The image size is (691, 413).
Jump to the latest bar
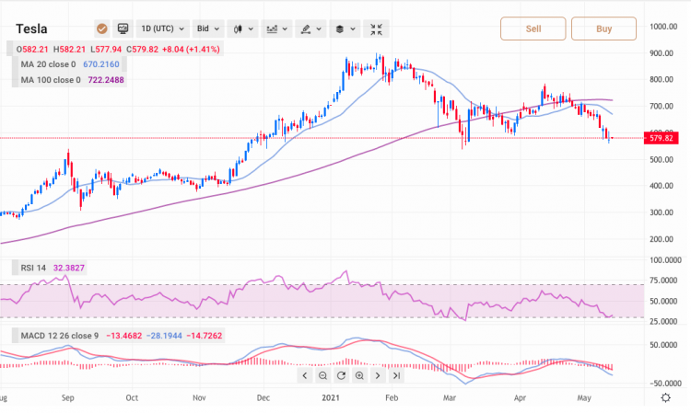396,375
